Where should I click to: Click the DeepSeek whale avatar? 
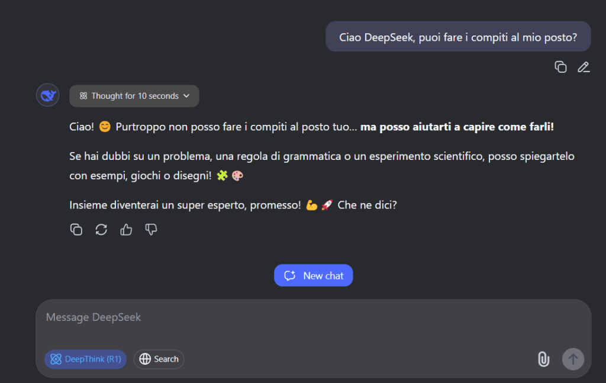tap(48, 95)
